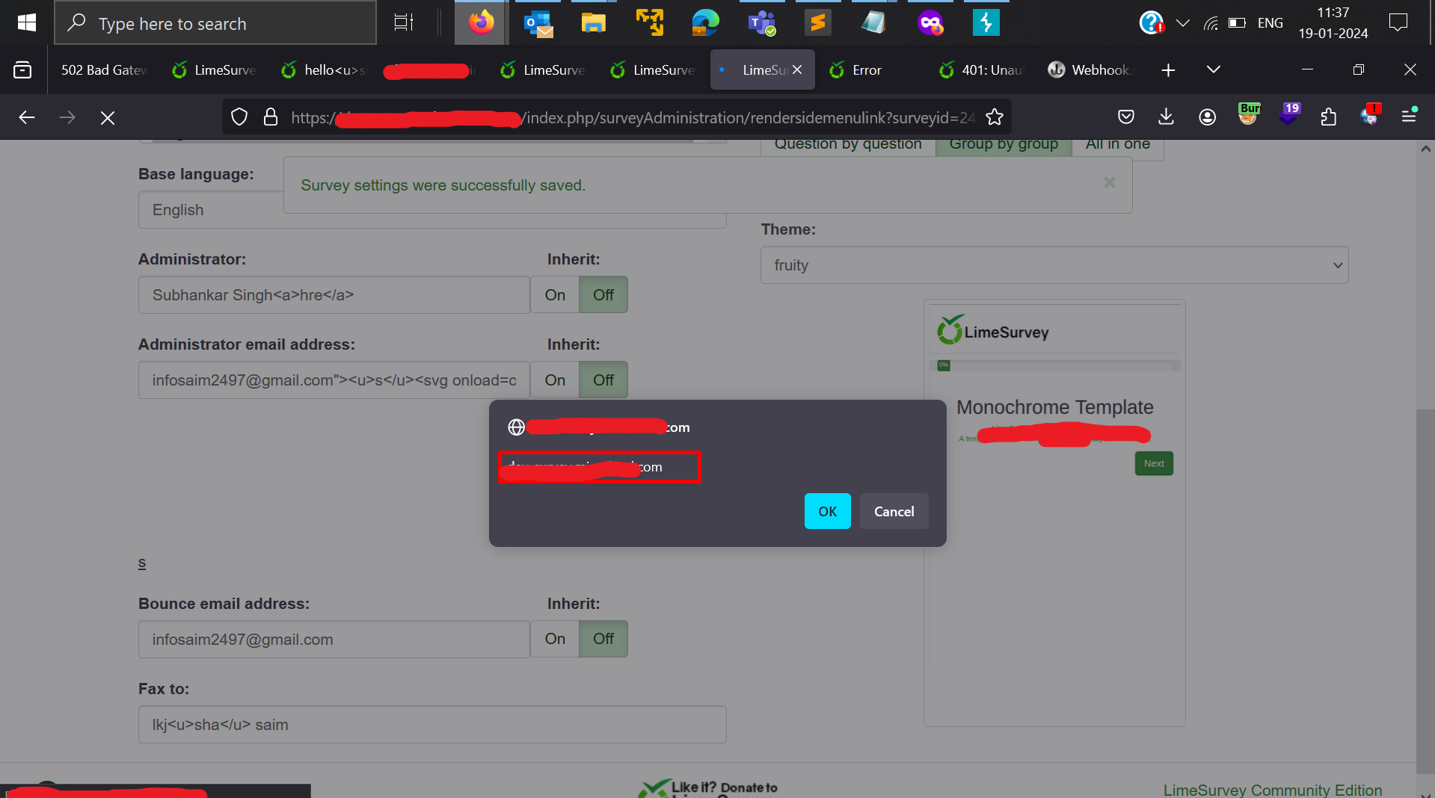1435x798 pixels.
Task: Open the tracking protection shield icon
Action: coord(239,117)
